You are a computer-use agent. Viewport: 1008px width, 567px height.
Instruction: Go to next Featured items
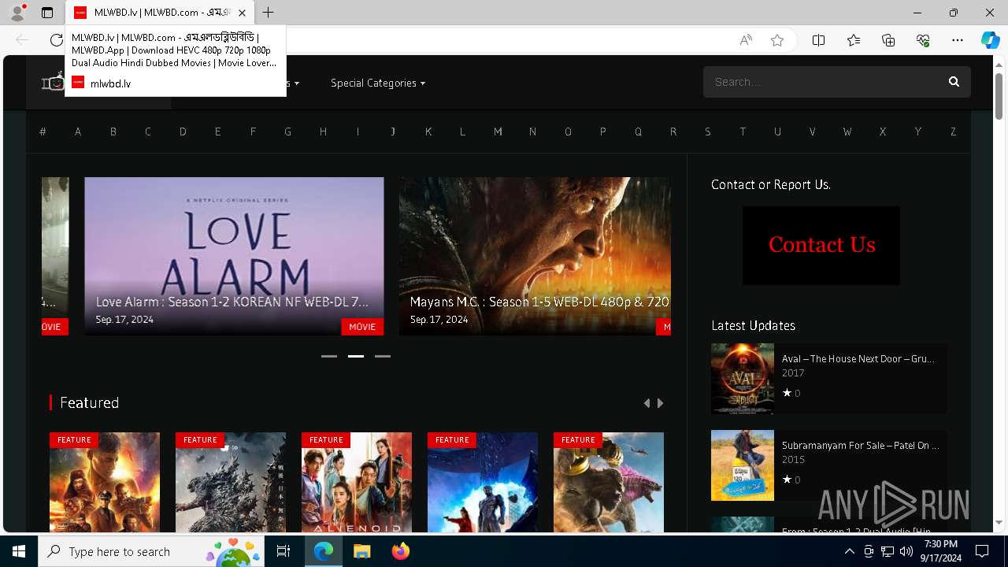(660, 403)
